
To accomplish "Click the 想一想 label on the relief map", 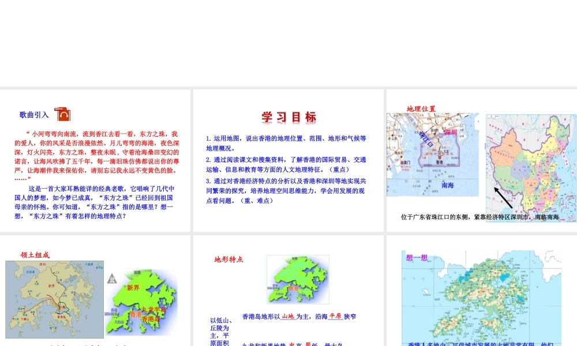I will coord(417,257).
